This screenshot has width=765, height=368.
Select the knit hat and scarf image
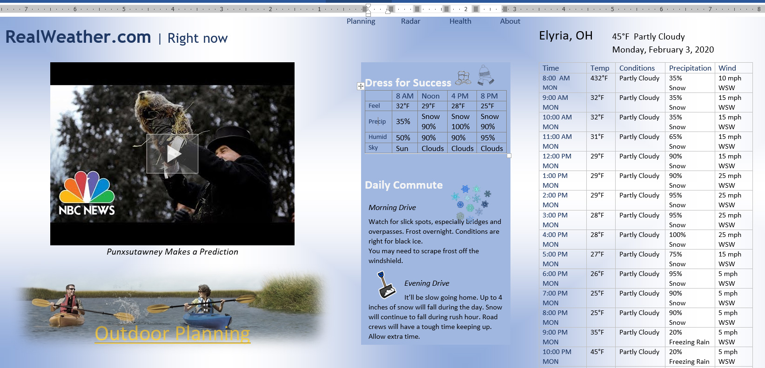tap(485, 75)
